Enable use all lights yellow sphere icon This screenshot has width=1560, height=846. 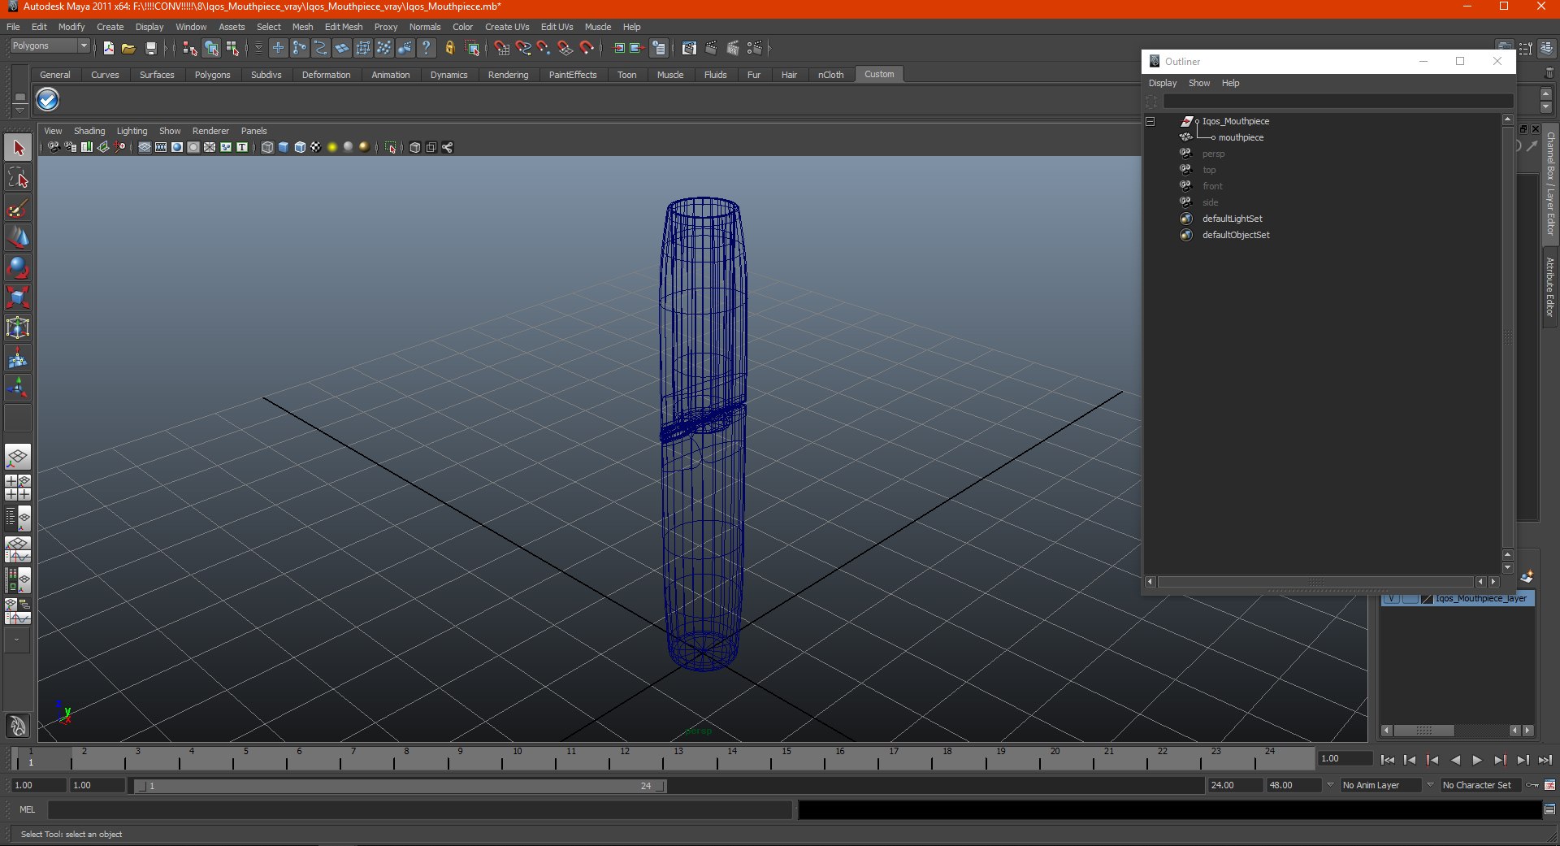[332, 147]
